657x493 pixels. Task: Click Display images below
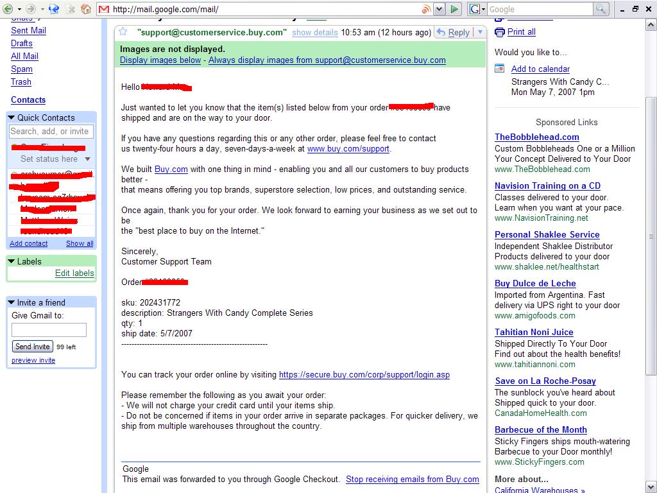160,60
